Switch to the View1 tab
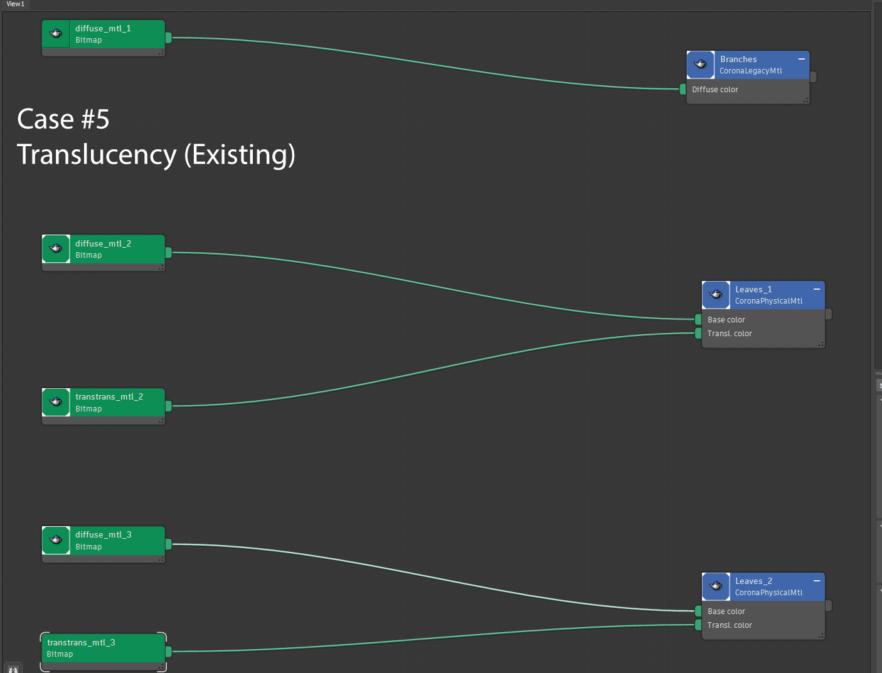The width and height of the screenshot is (882, 673). (16, 4)
